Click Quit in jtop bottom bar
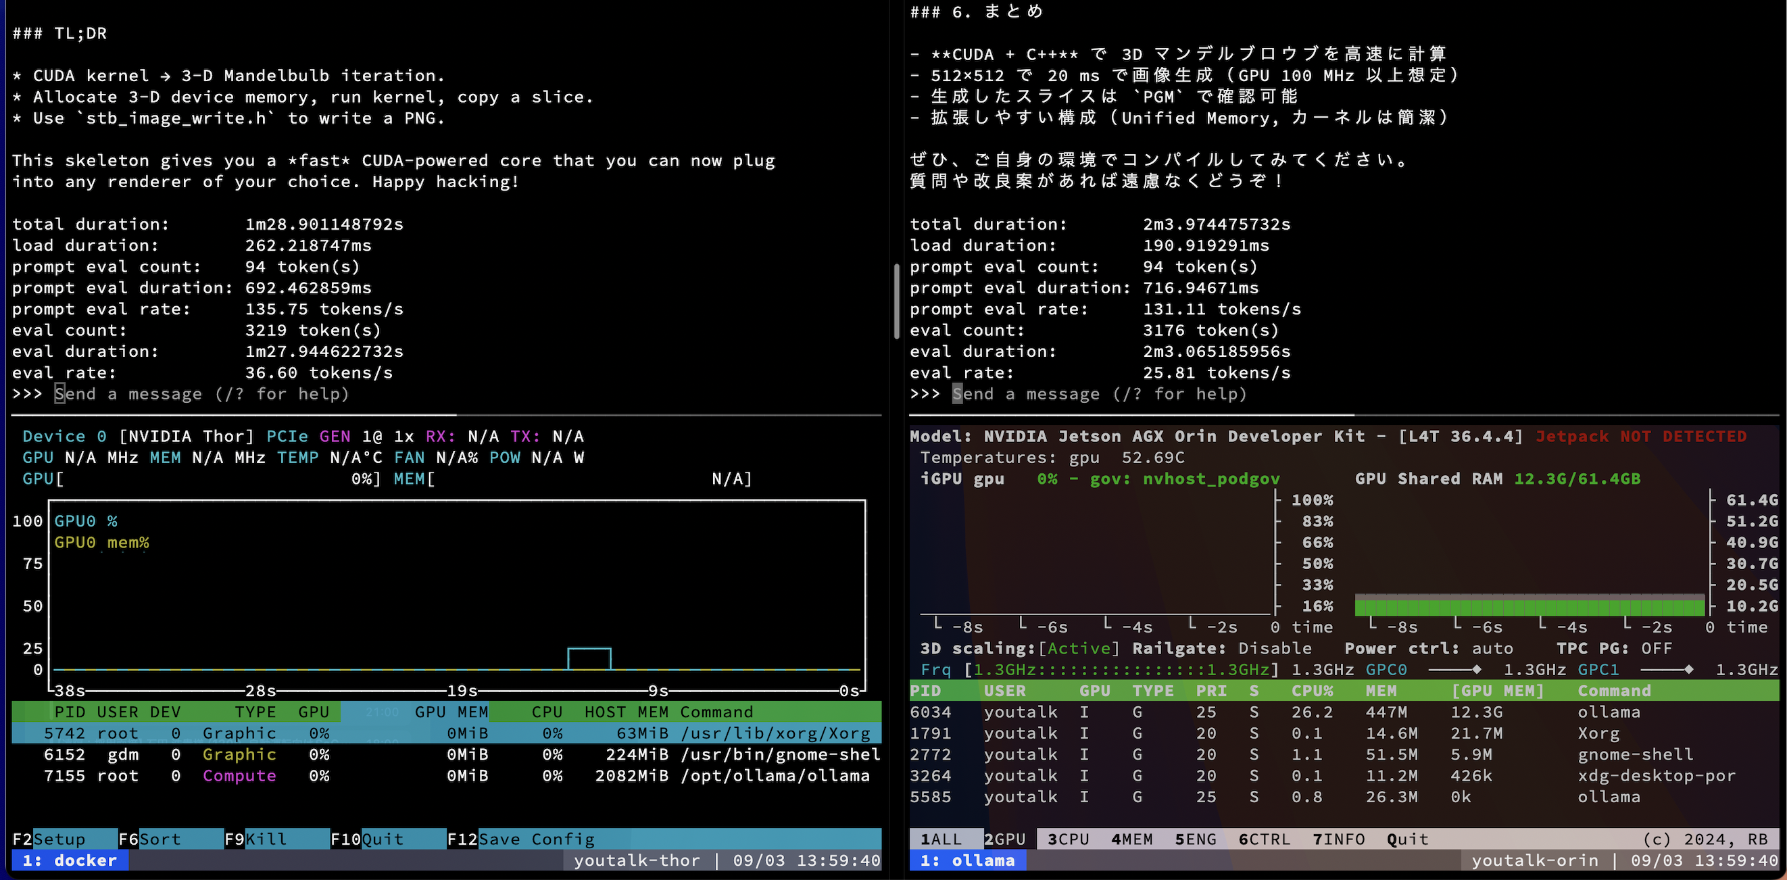Image resolution: width=1787 pixels, height=880 pixels. tap(1408, 839)
